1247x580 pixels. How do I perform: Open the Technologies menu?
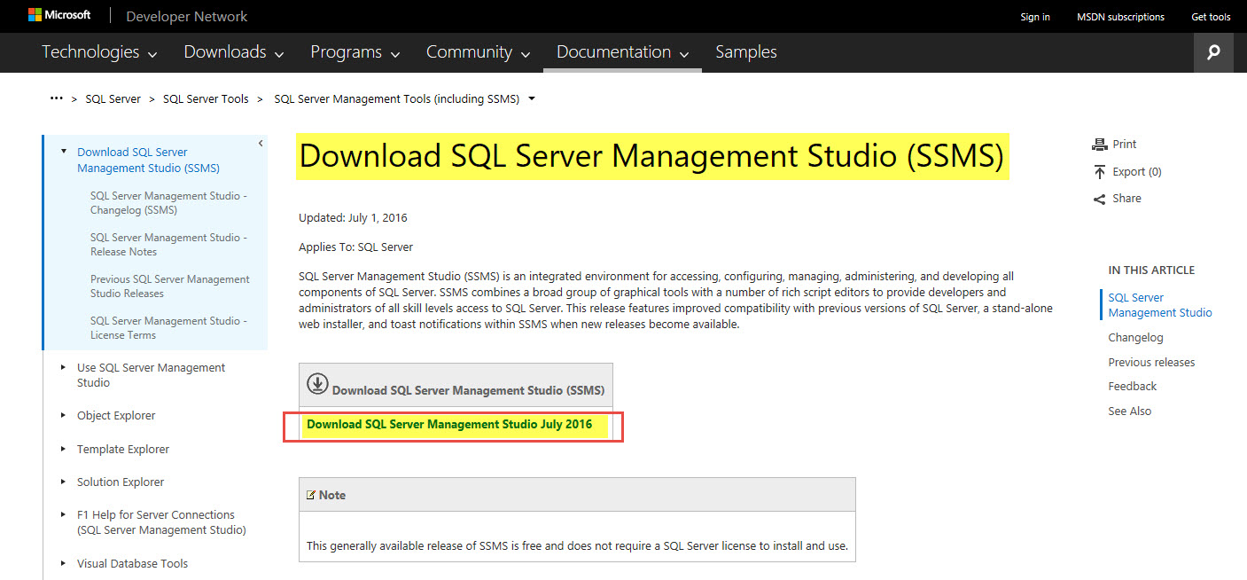(99, 52)
